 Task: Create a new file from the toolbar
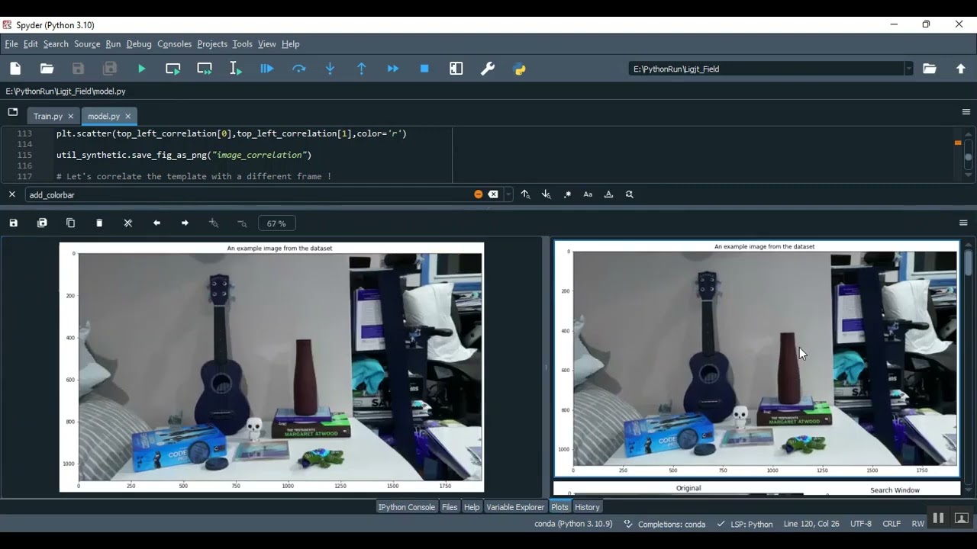[15, 69]
